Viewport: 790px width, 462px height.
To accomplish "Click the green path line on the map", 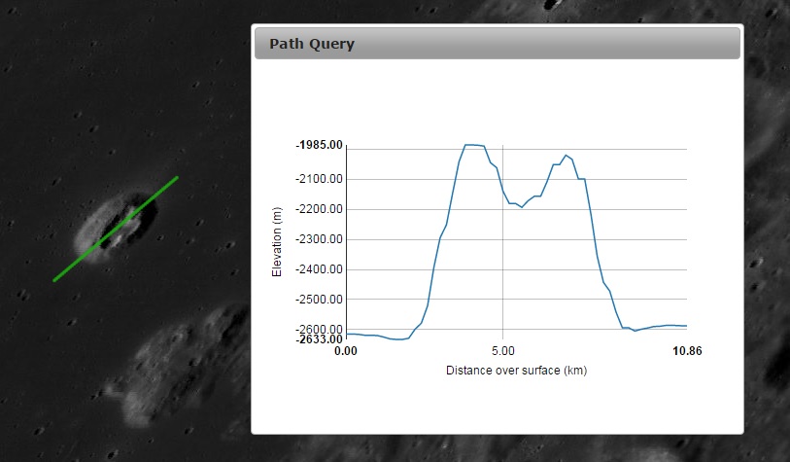I will [116, 229].
